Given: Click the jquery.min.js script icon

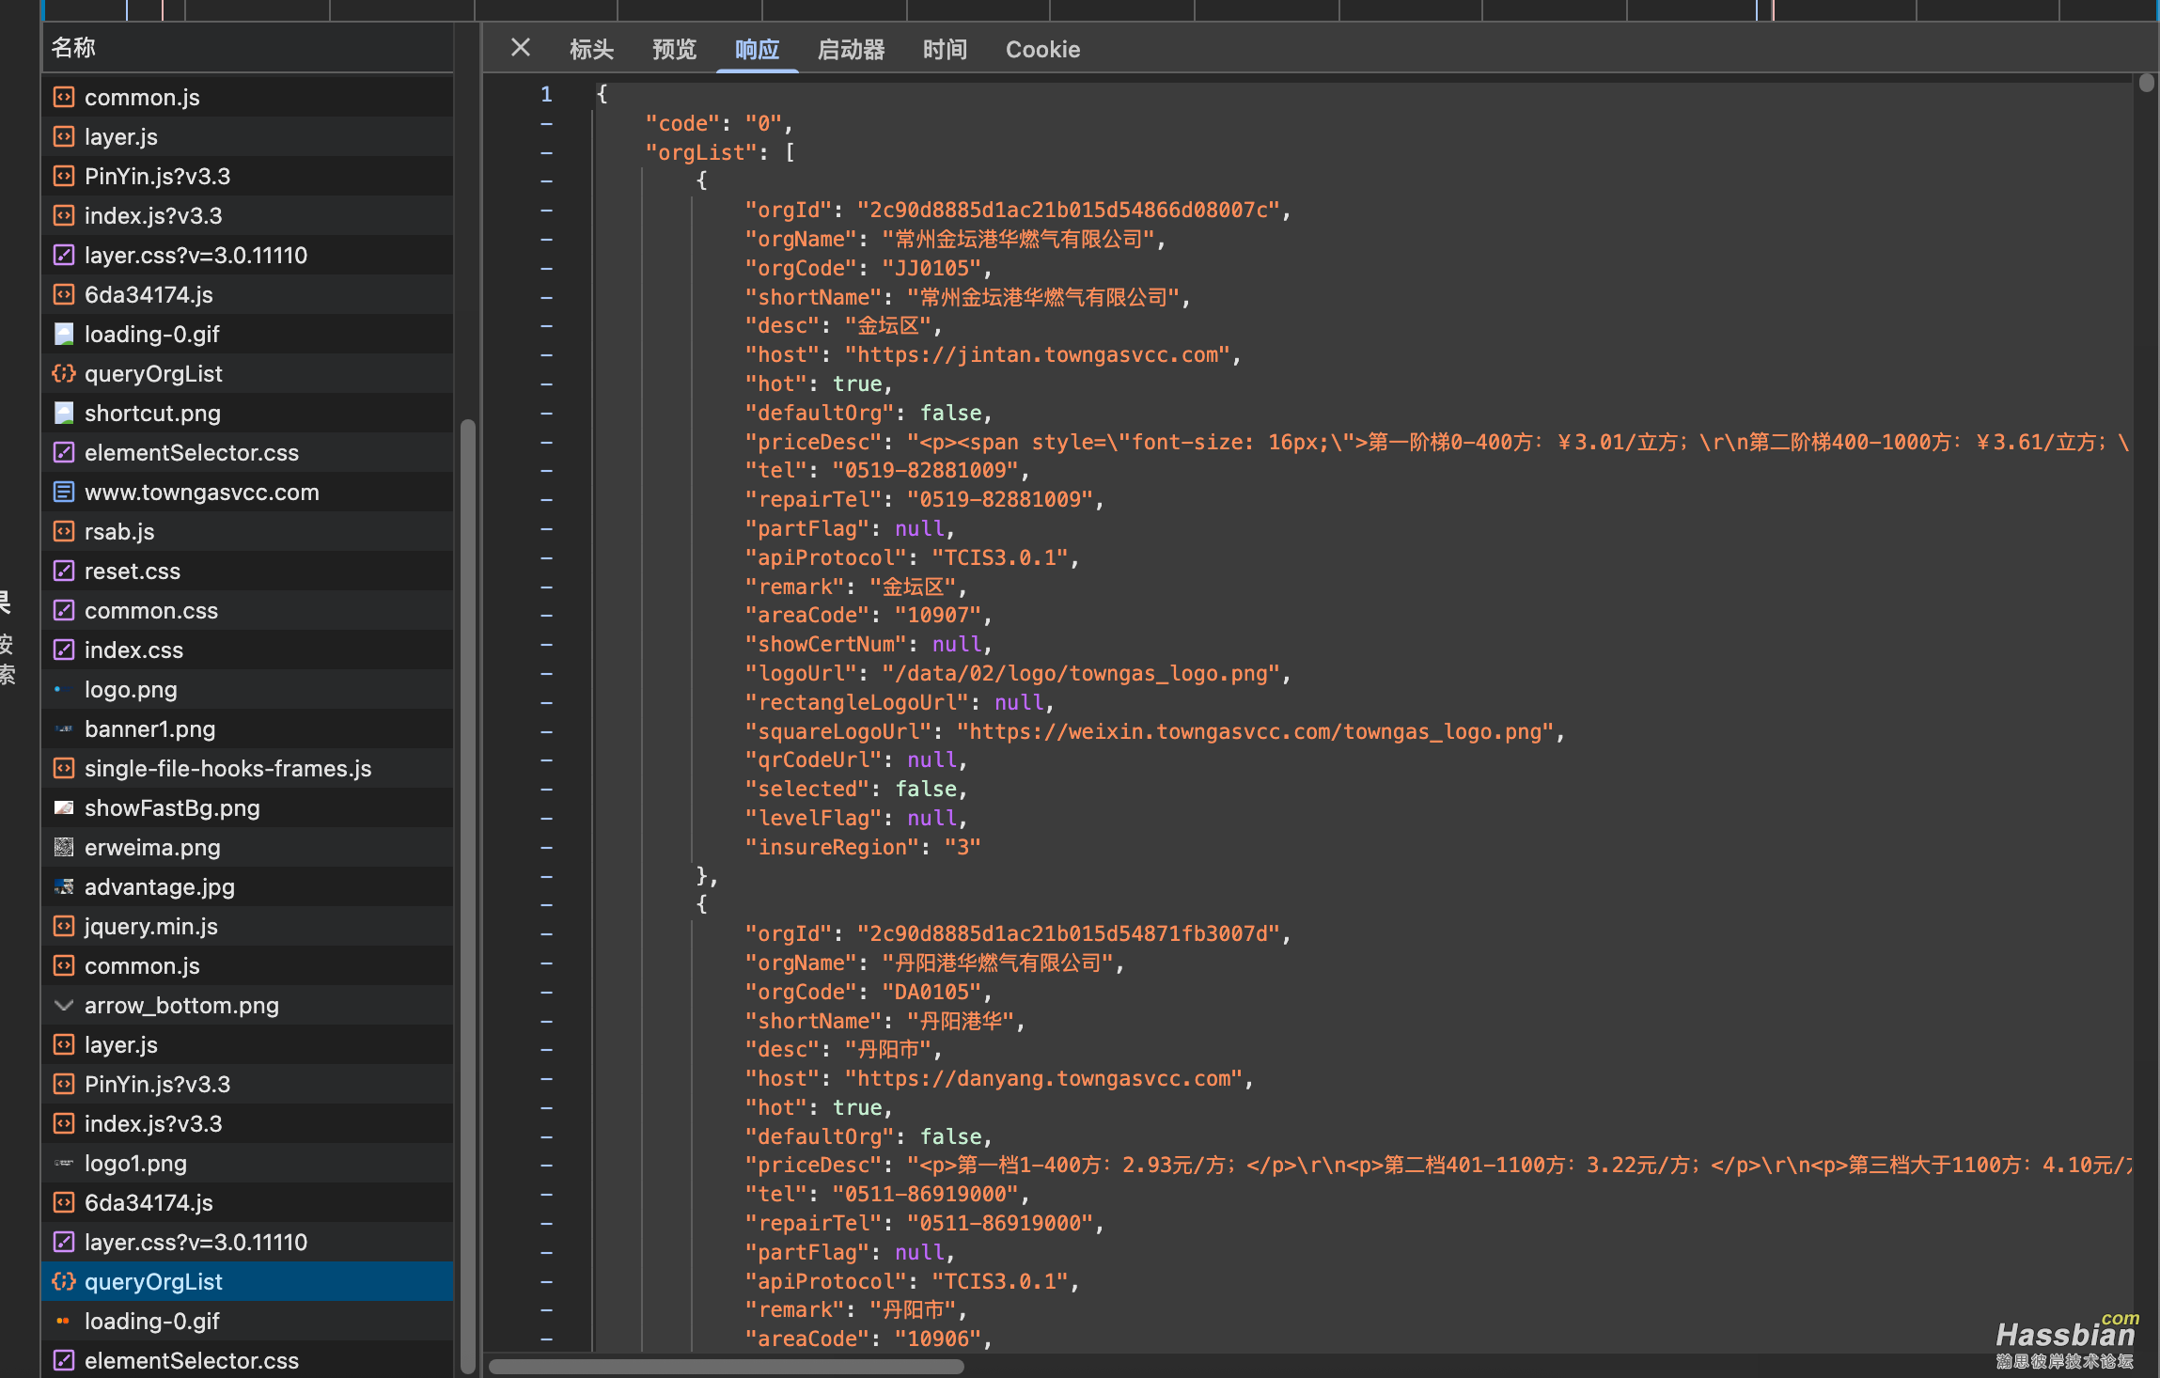Looking at the screenshot, I should (x=64, y=926).
